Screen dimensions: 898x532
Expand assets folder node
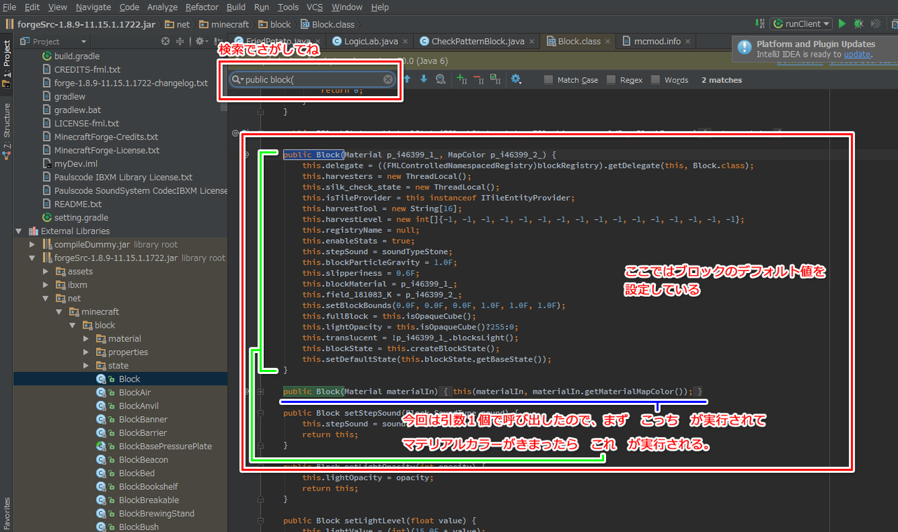point(46,271)
